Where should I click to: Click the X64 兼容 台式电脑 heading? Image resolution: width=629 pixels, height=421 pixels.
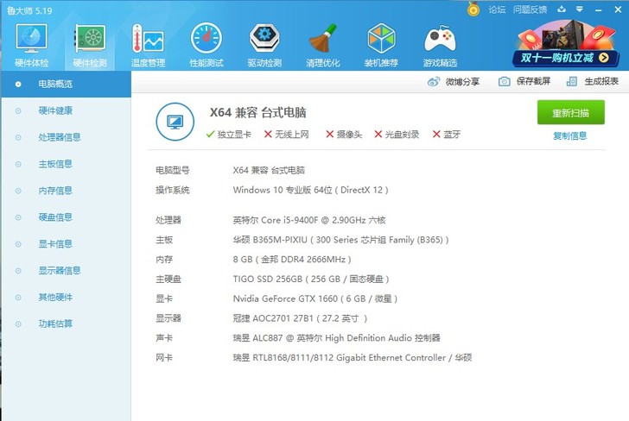coord(258,112)
